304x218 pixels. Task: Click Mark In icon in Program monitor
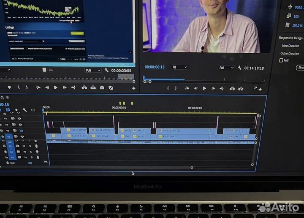point(168,88)
